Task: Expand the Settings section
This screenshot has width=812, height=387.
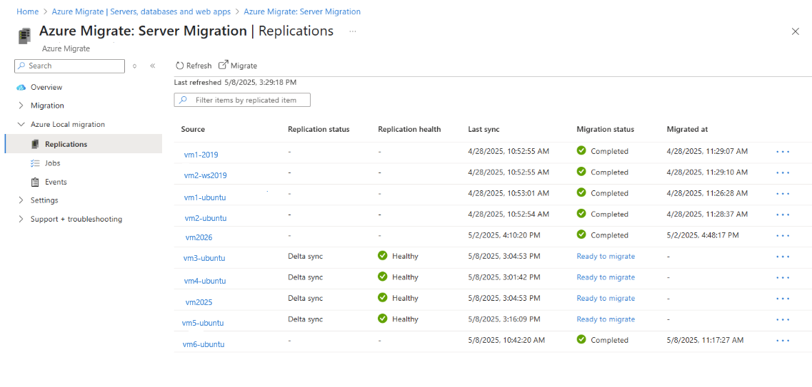Action: pos(21,200)
